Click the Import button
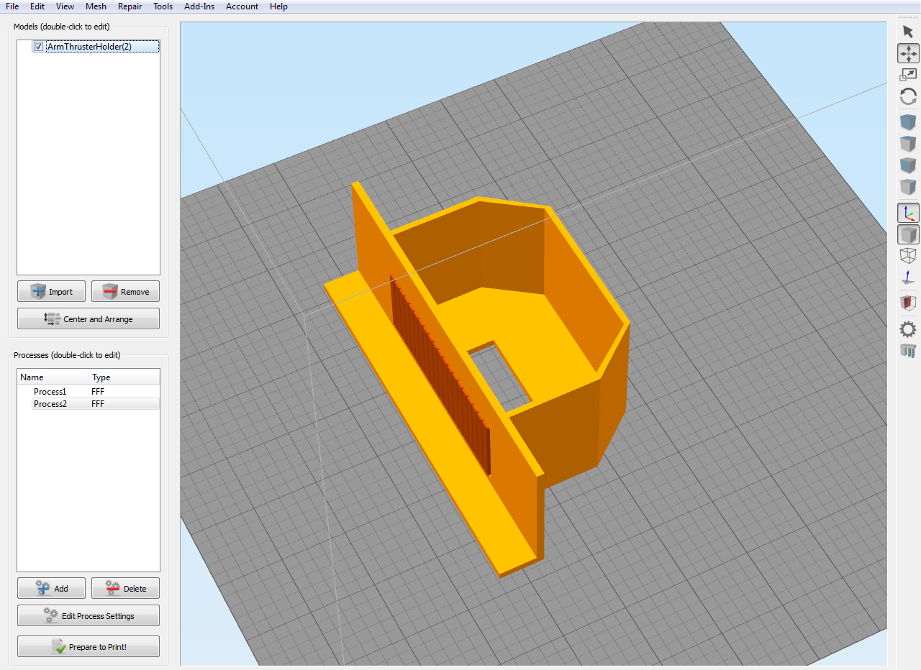The height and width of the screenshot is (670, 921). tap(52, 291)
